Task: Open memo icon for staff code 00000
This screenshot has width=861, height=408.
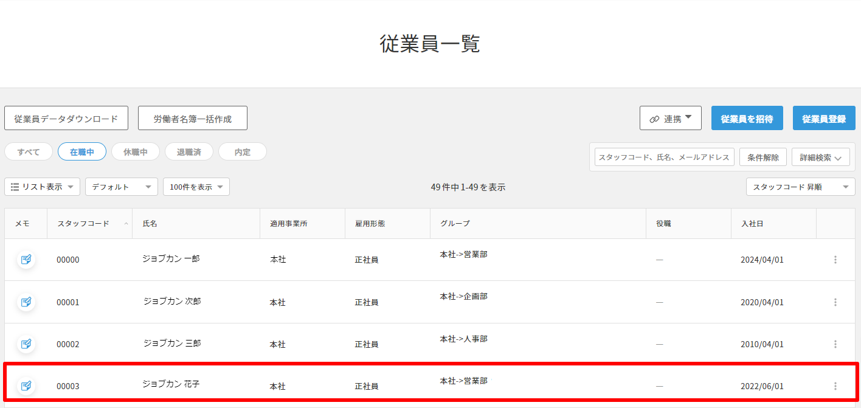Action: (26, 260)
